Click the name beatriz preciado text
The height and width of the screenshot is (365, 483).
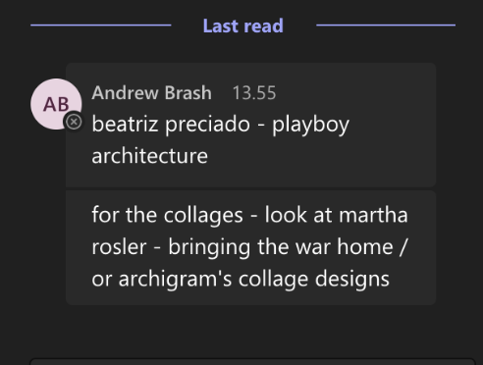(x=171, y=125)
